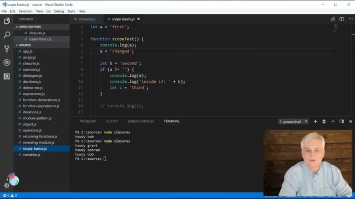Open the Debug view in activity bar
355x199 pixels.
pyautogui.click(x=7, y=62)
